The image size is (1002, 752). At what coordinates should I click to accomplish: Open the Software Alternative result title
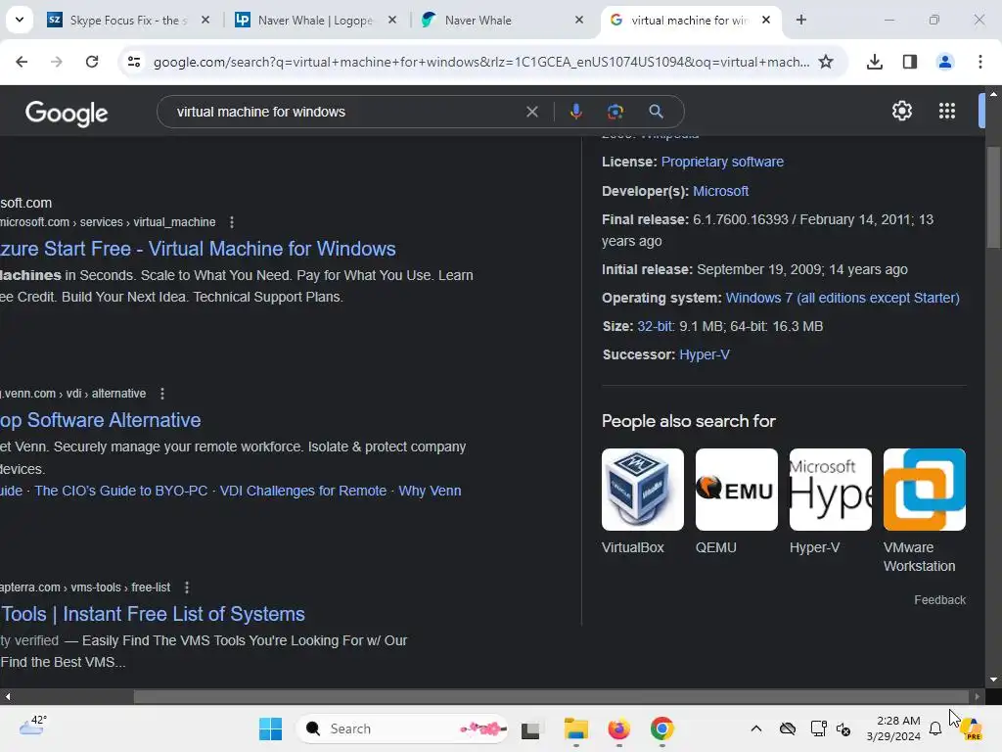pos(101,420)
